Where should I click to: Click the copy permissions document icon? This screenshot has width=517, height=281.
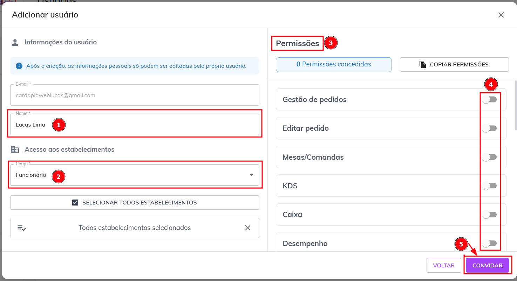423,65
